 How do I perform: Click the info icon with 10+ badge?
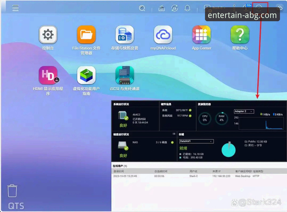coord(246,8)
